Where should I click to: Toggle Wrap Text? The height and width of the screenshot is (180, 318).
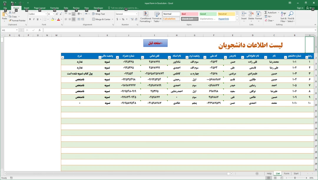click(99, 14)
